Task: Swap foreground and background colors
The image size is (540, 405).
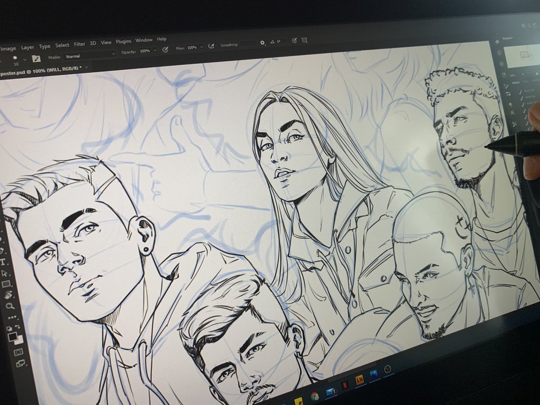Action: tap(18, 326)
